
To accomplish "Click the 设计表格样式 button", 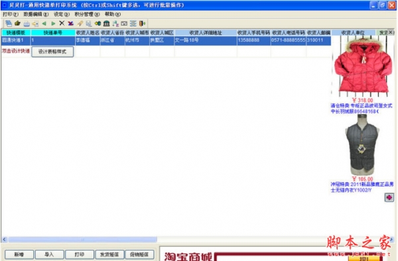I will 52,52.
